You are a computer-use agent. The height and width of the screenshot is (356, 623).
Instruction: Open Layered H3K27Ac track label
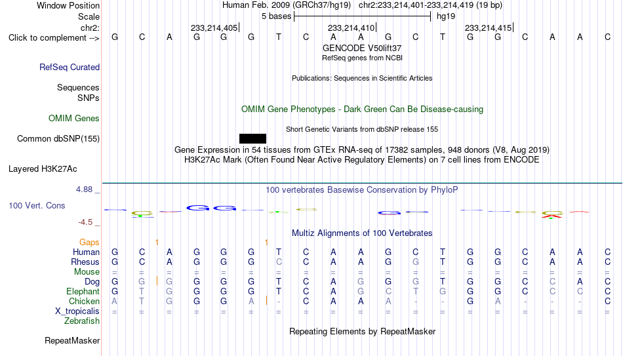pyautogui.click(x=43, y=169)
